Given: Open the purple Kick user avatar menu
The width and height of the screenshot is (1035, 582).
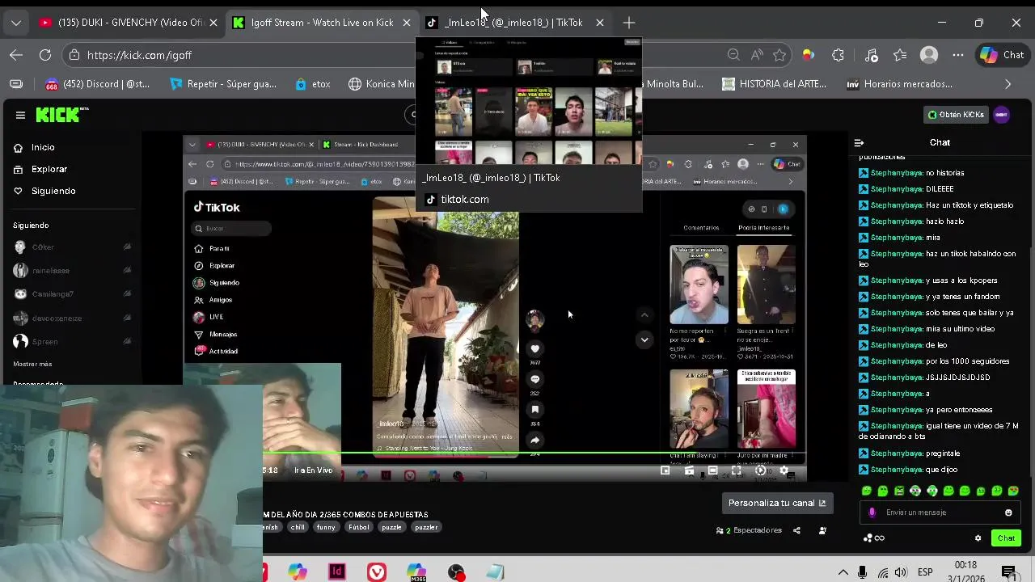Looking at the screenshot, I should click(x=1001, y=115).
